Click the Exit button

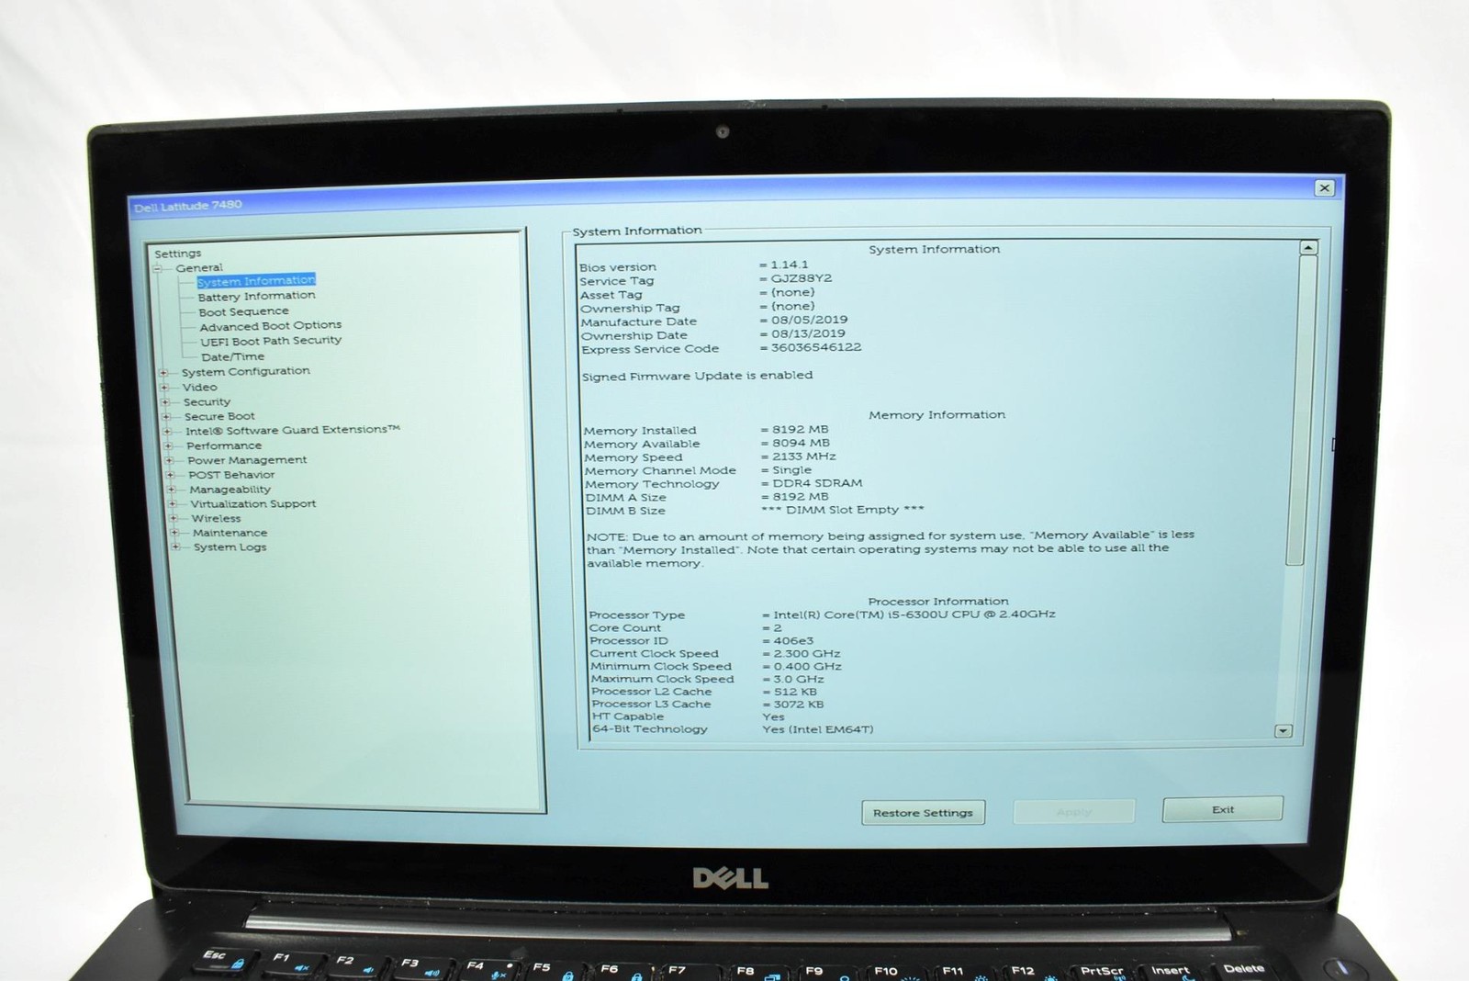(1222, 810)
